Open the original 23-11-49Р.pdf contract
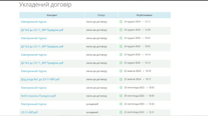 tap(29, 112)
